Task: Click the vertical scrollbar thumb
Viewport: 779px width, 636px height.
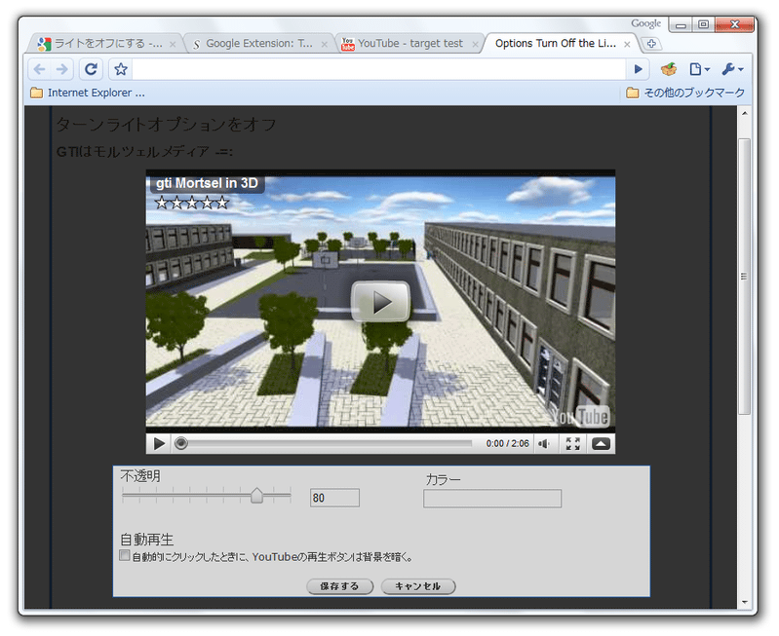Action: (744, 276)
